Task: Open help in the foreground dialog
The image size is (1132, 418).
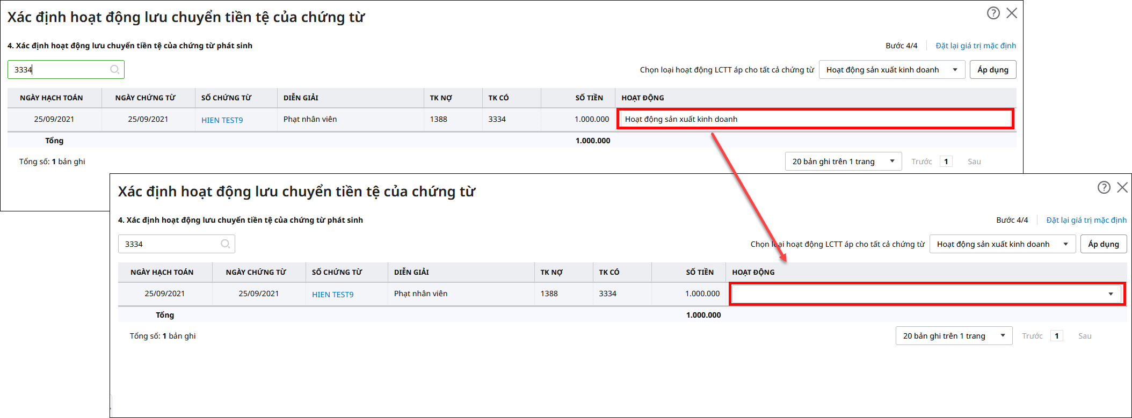Action: (1104, 187)
